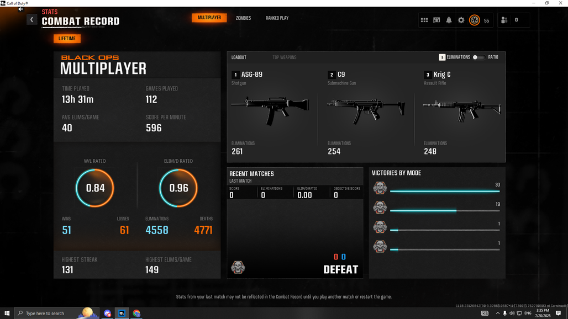This screenshot has width=568, height=319.
Task: Click the ENG language indicator
Action: [x=528, y=313]
